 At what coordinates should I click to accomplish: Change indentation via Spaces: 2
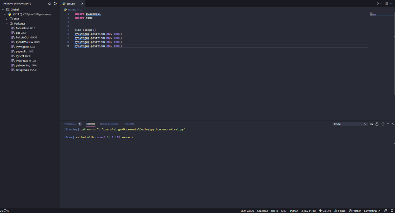(262, 211)
